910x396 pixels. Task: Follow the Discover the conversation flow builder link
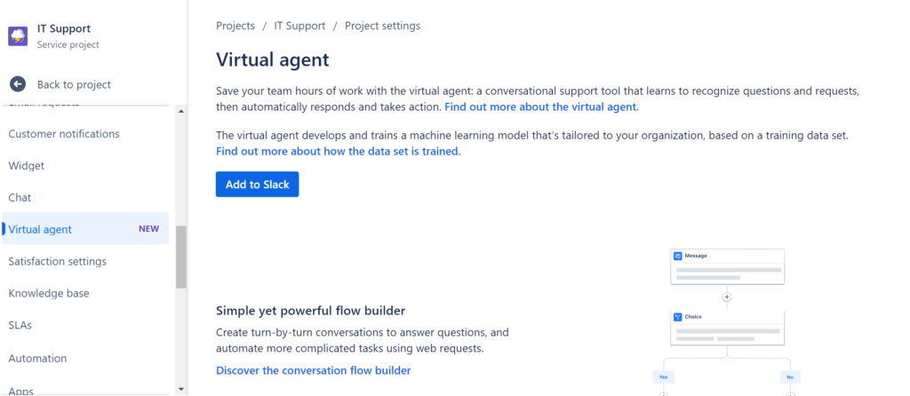click(314, 370)
